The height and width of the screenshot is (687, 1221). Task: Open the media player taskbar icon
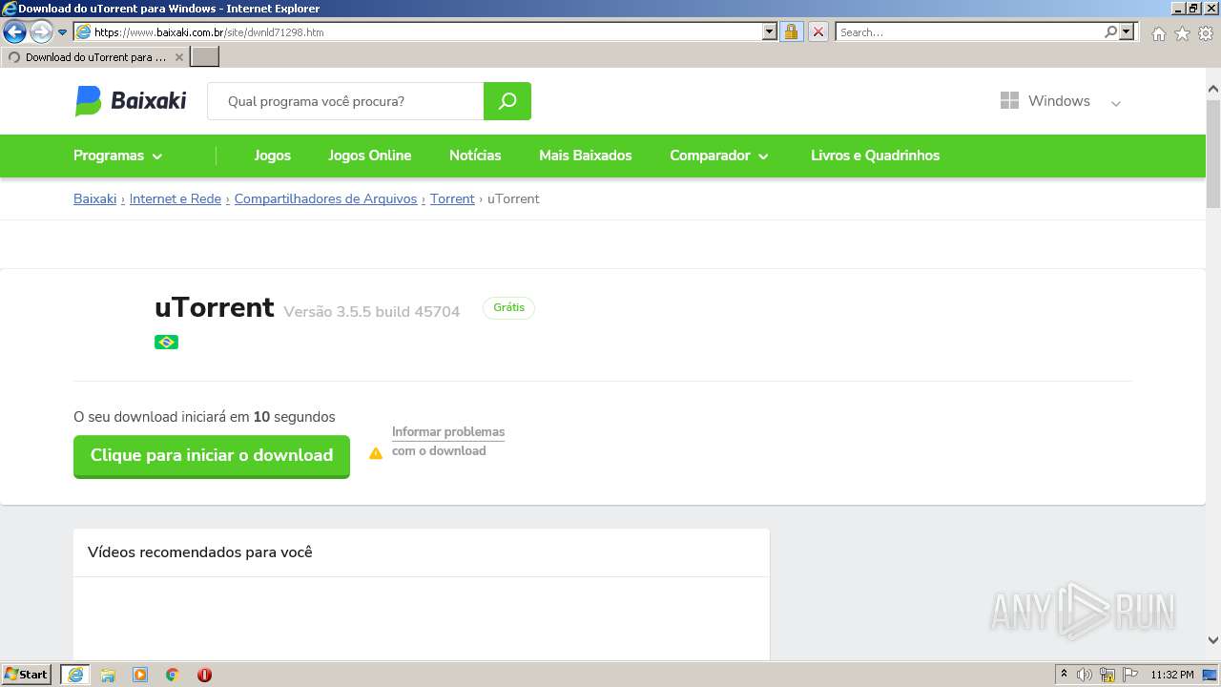coord(140,675)
